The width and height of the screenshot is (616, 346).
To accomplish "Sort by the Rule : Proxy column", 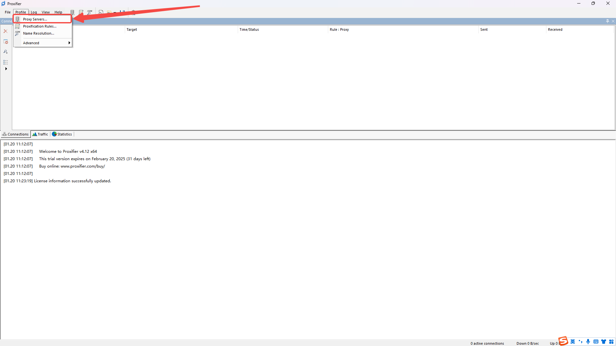I will [x=403, y=29].
